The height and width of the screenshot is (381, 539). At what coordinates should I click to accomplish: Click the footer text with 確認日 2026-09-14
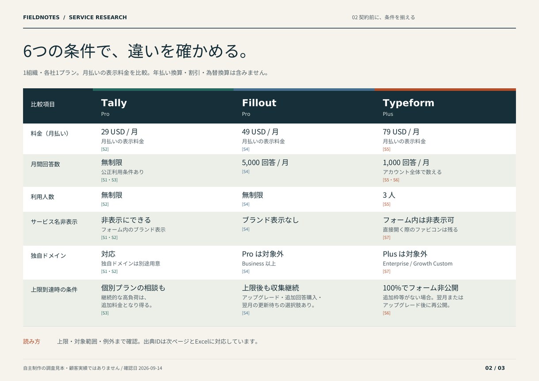92,368
